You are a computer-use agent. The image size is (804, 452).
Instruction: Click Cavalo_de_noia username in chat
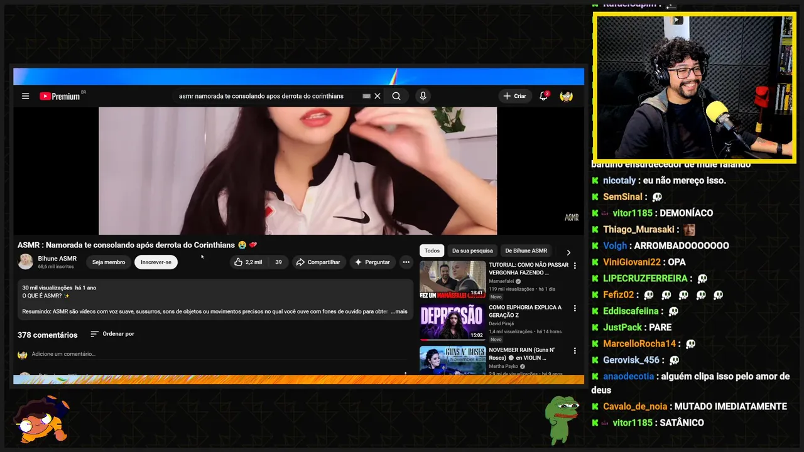635,406
